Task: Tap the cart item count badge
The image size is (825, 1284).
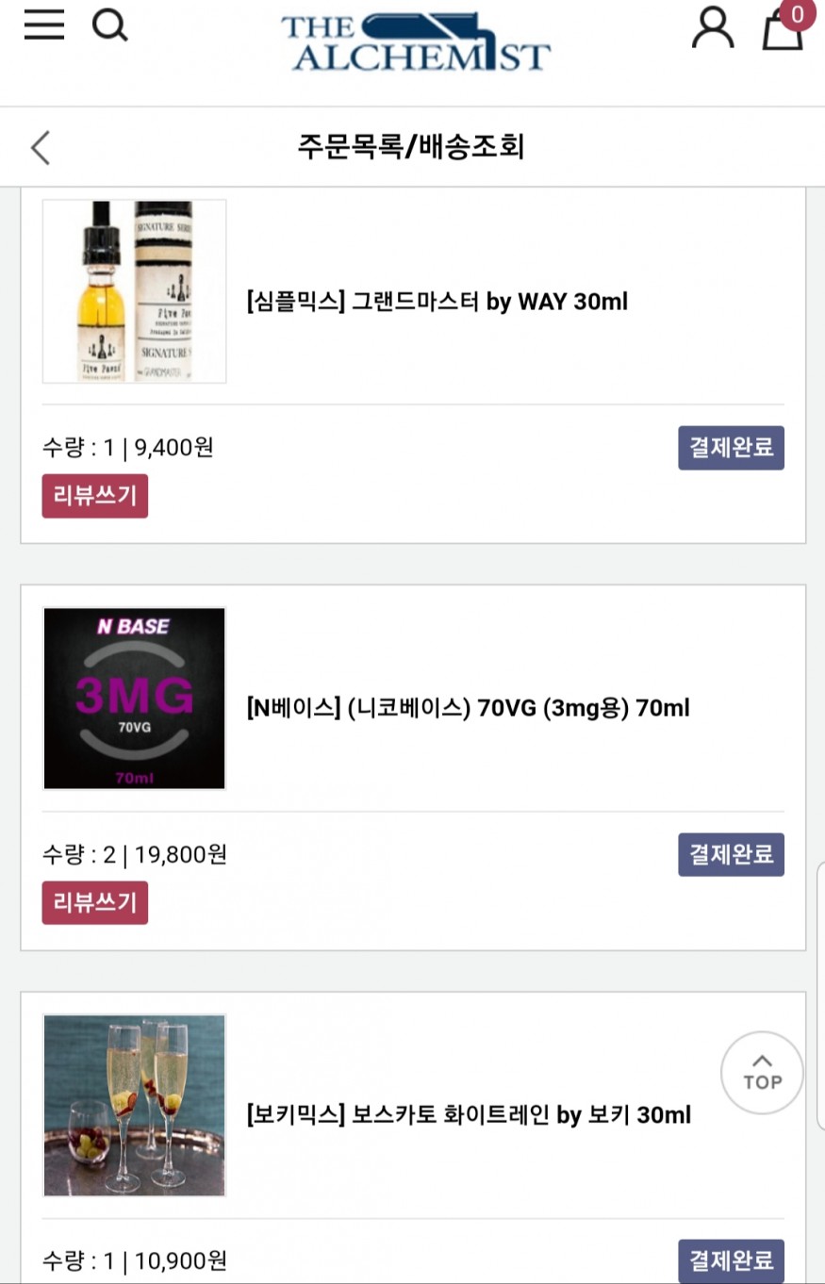Action: coord(798,14)
